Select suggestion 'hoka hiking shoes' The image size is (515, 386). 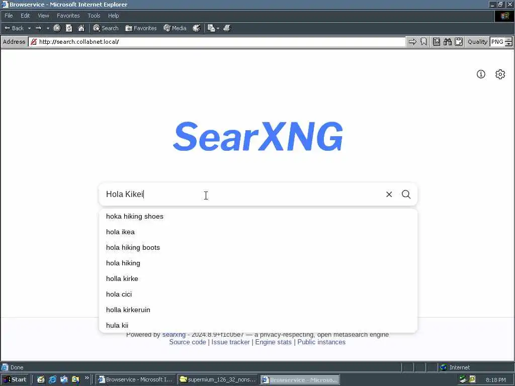(x=258, y=216)
